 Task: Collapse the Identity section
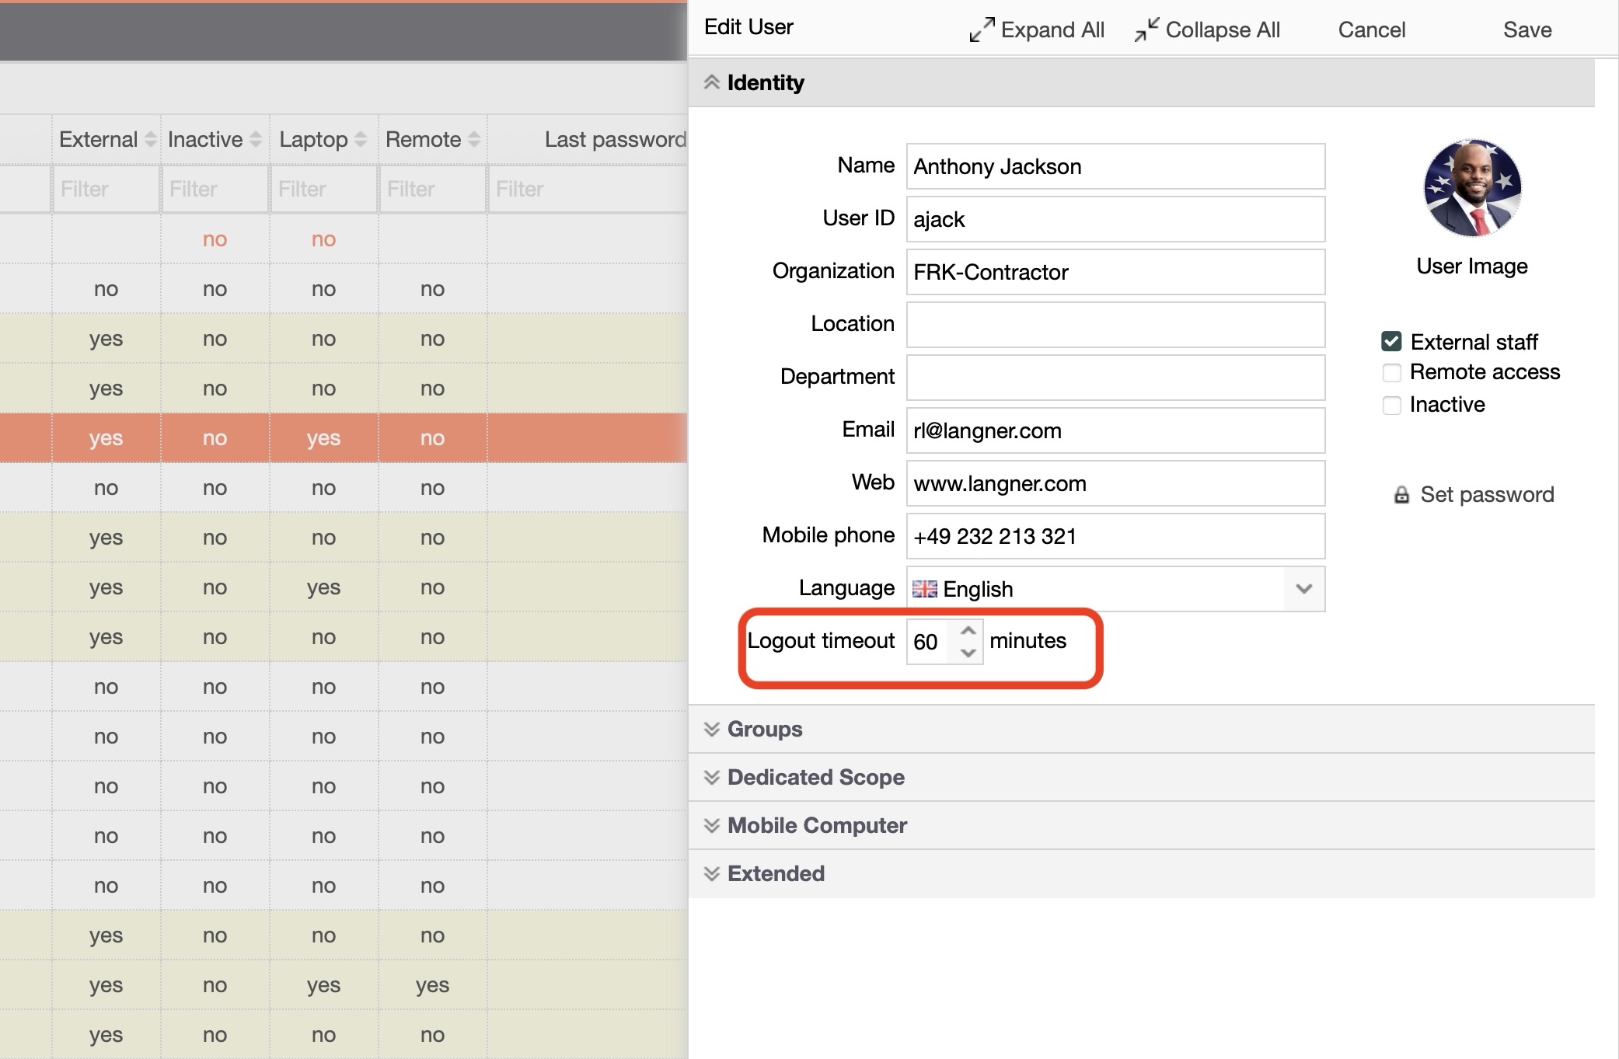[765, 82]
